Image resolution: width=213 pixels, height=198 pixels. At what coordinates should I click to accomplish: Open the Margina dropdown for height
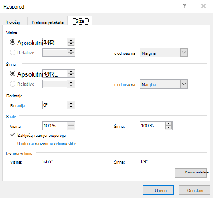coord(164,53)
